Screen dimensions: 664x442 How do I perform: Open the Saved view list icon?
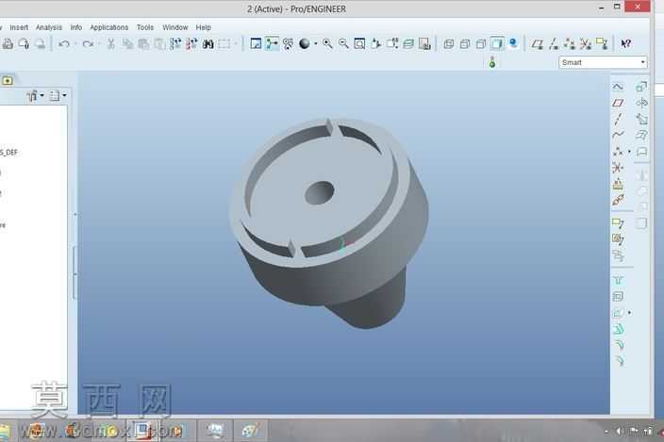pyautogui.click(x=392, y=43)
